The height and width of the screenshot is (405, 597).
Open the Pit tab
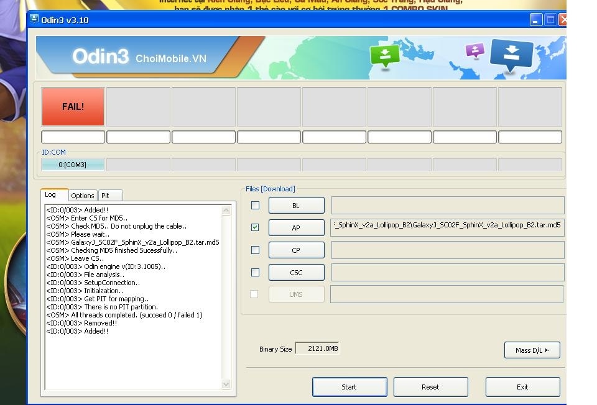111,196
